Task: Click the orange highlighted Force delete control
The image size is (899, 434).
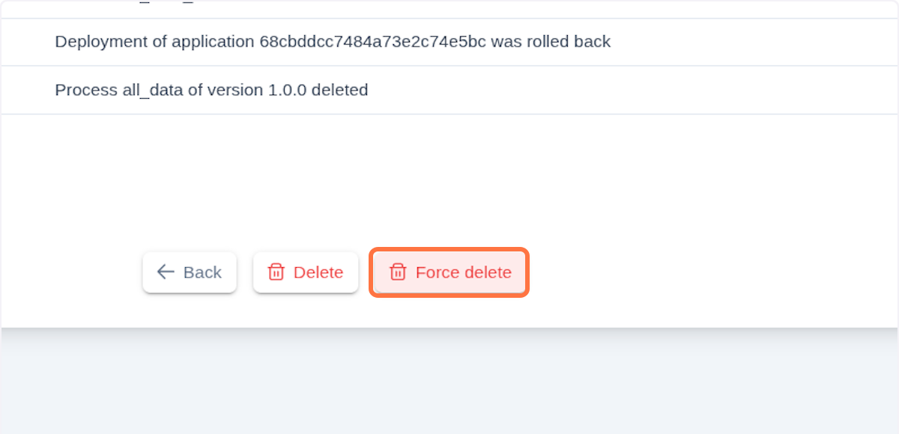Action: (x=448, y=272)
